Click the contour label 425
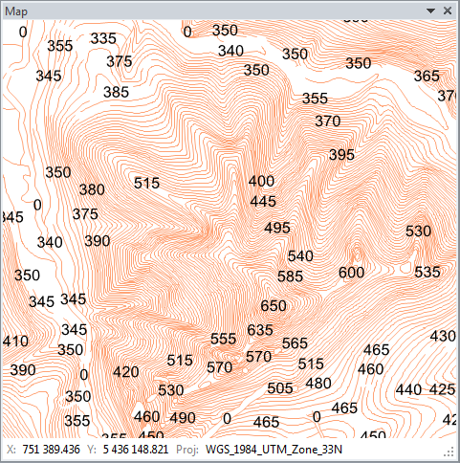Image resolution: width=460 pixels, height=463 pixels. pos(442,389)
